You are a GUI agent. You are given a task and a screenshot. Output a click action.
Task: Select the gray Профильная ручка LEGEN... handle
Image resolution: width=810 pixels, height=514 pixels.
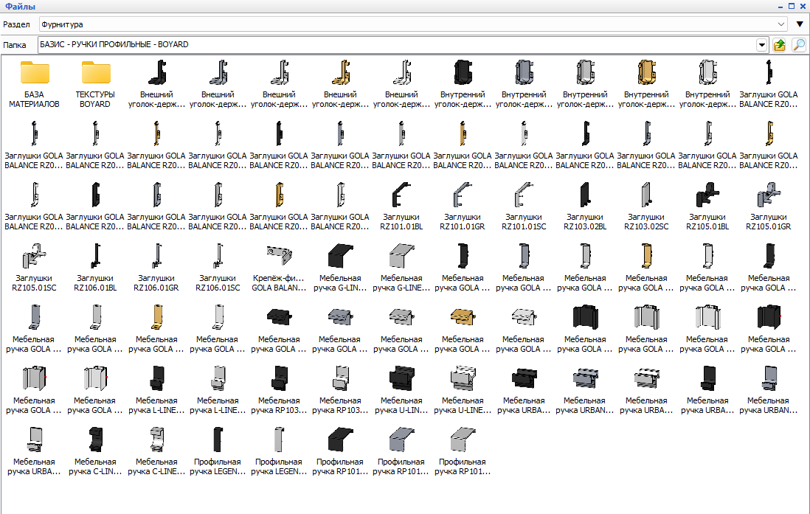279,451
